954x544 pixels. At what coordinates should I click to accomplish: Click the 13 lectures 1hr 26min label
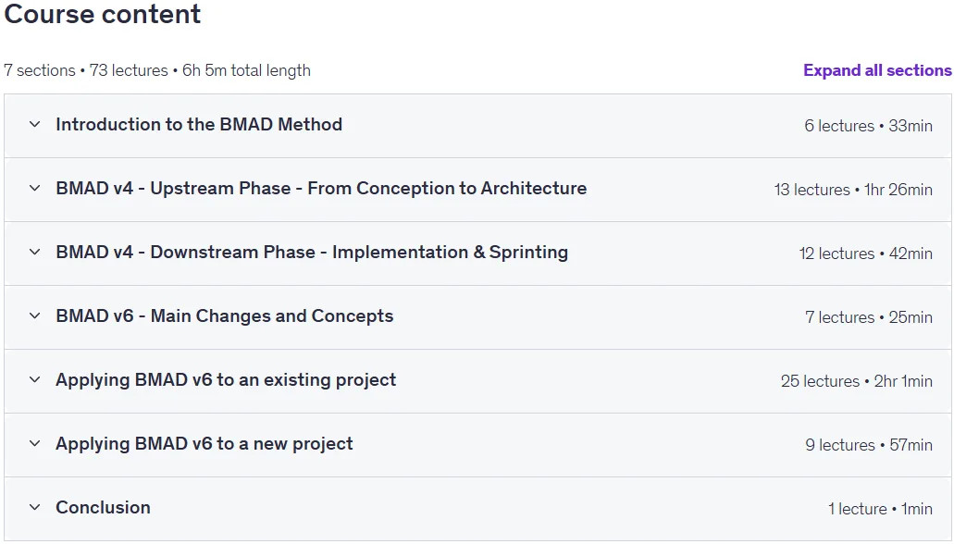click(x=853, y=190)
